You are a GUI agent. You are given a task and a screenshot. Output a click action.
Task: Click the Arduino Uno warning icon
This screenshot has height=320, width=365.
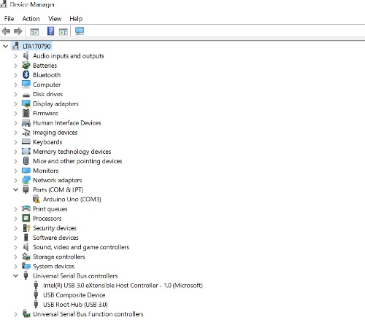36,199
